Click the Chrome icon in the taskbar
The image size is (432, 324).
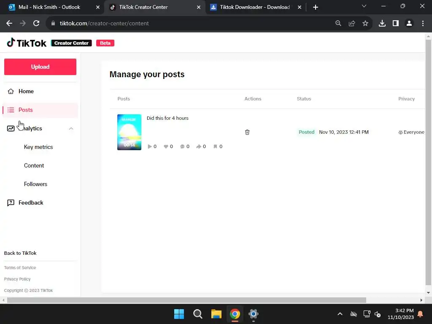(x=235, y=314)
